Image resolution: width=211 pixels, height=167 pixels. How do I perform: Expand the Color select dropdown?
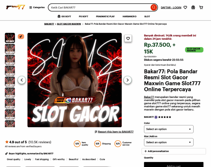tap(169, 129)
